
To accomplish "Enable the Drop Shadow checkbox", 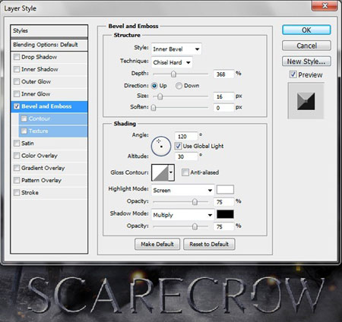I will [17, 57].
